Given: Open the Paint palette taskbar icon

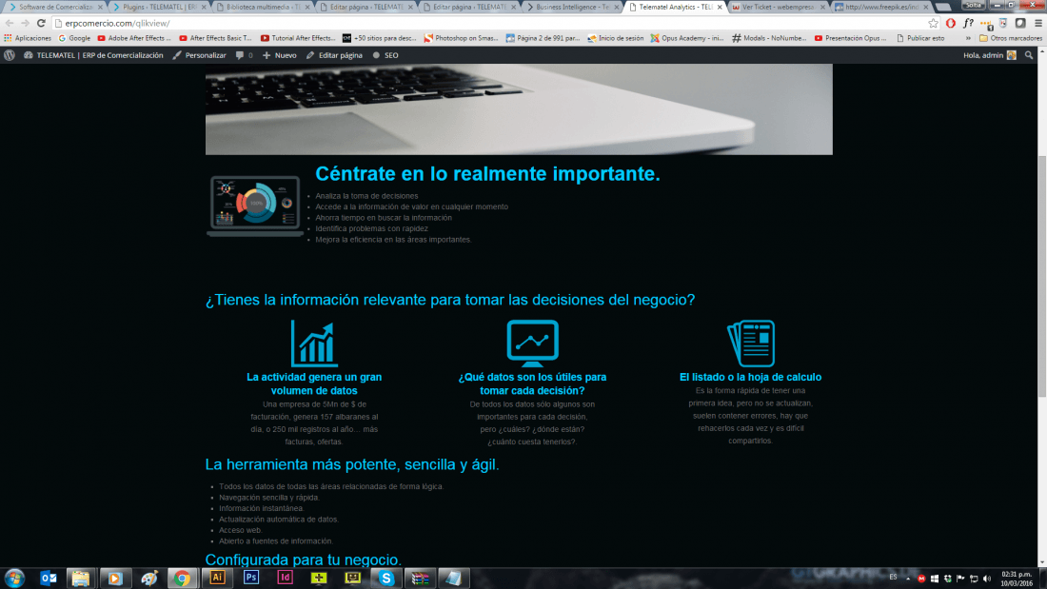Looking at the screenshot, I should tap(148, 579).
